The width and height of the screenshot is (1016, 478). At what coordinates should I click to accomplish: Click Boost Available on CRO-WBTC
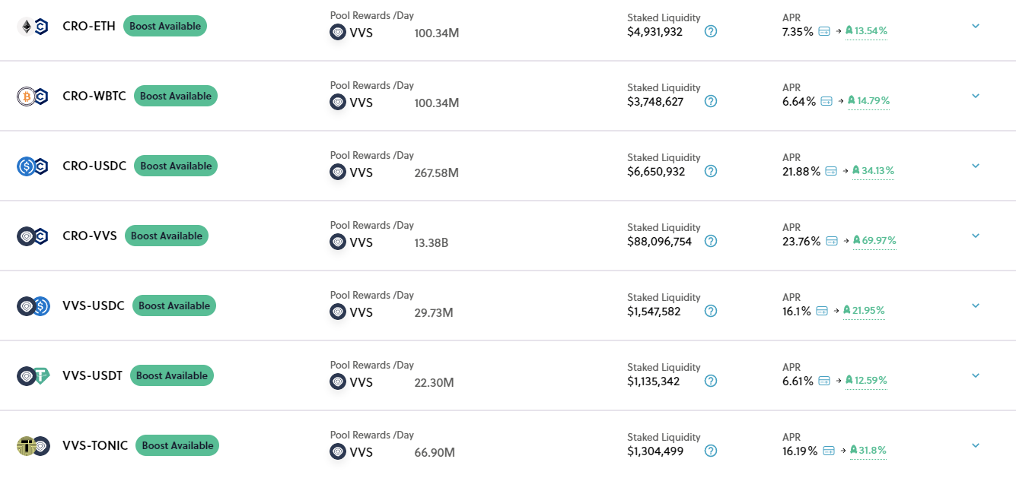pos(175,96)
